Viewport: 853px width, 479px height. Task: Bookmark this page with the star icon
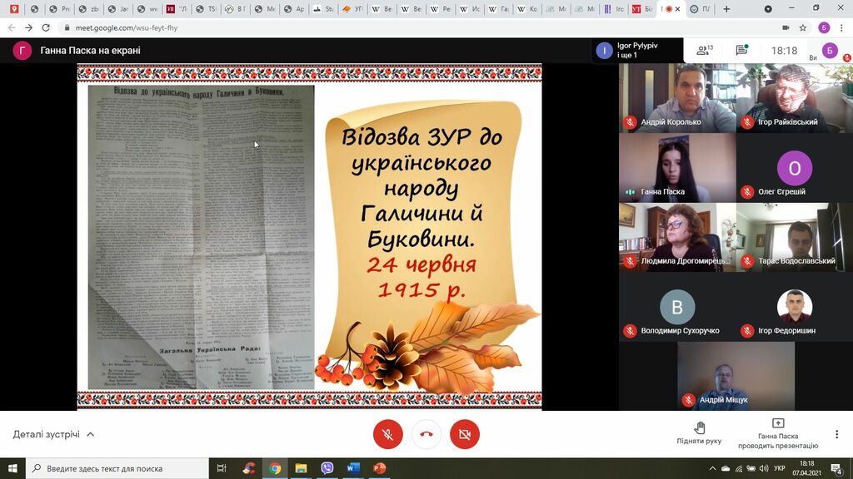pos(803,27)
